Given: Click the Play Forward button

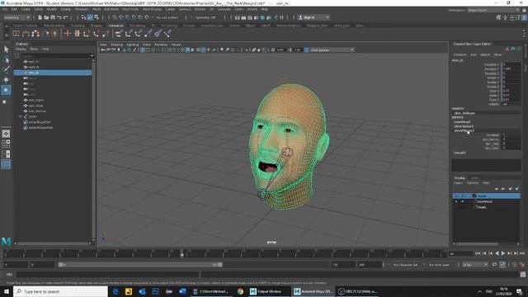Looking at the screenshot, I should pos(503,253).
